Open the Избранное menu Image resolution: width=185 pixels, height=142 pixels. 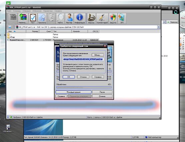pyautogui.click(x=37, y=11)
